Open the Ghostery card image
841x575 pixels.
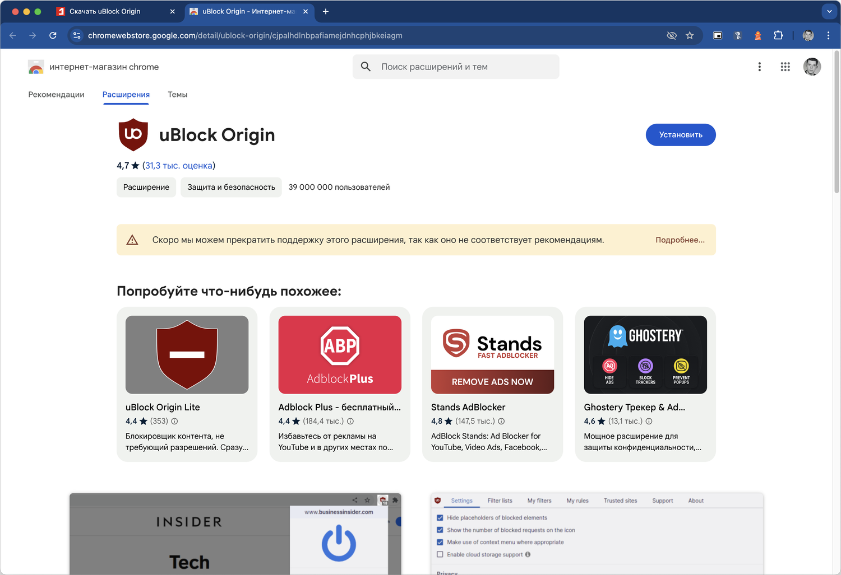tap(645, 354)
